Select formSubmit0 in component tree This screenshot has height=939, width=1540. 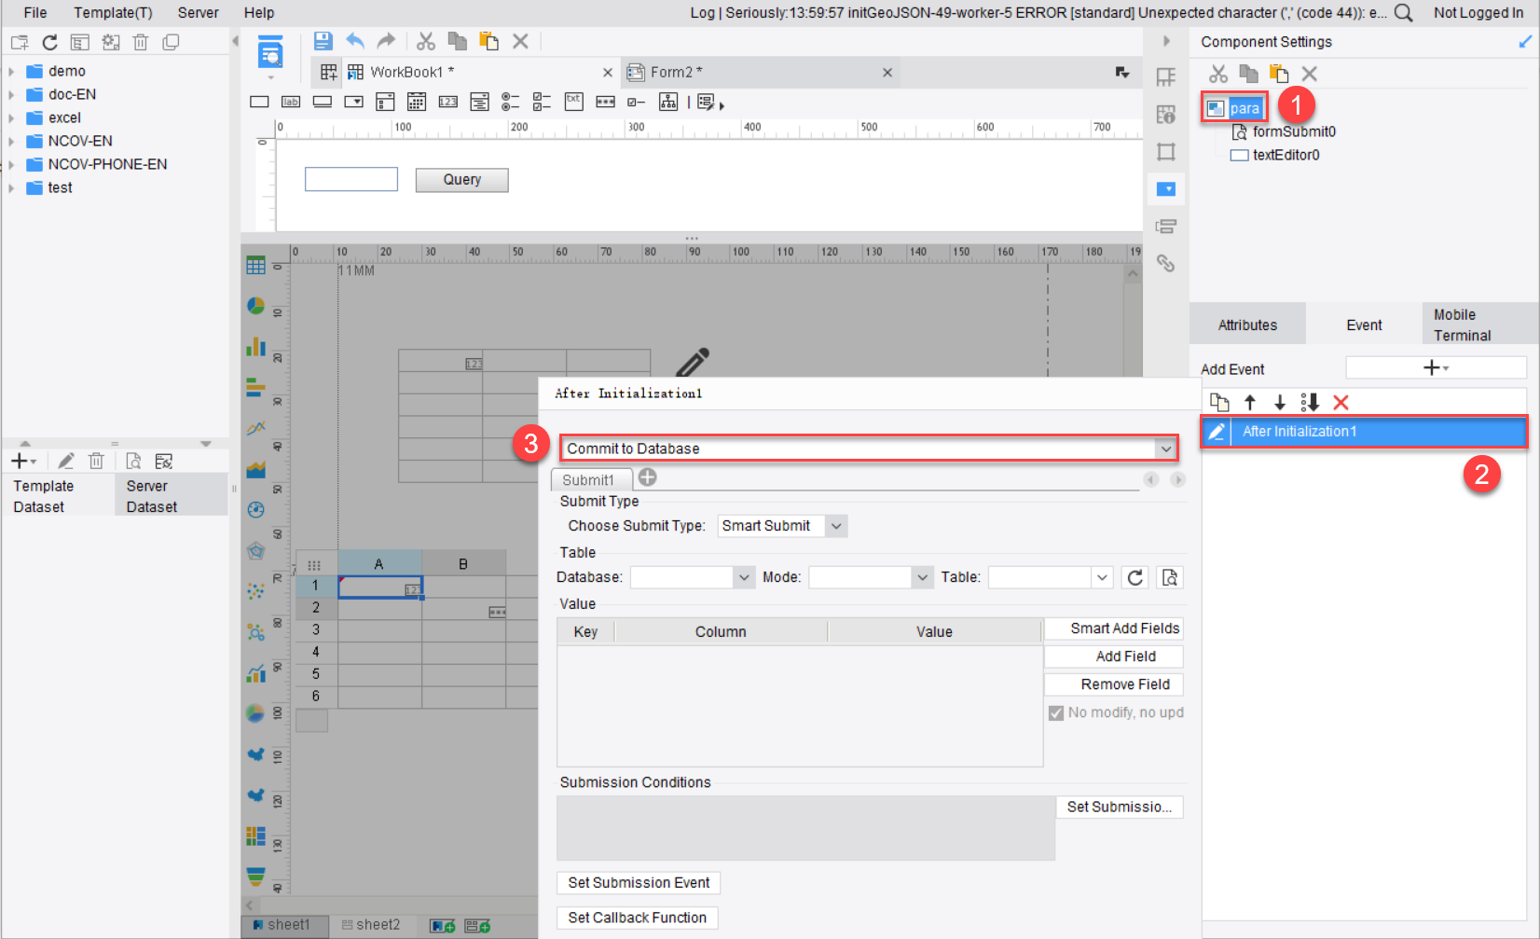(x=1285, y=131)
